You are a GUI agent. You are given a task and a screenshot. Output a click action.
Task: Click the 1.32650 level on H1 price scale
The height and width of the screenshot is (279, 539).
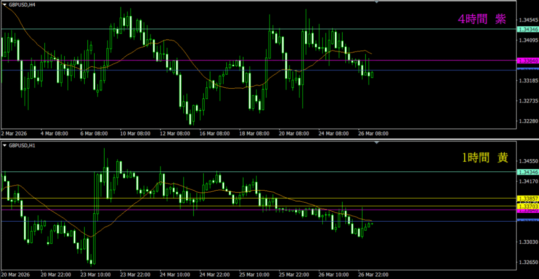[x=528, y=262]
